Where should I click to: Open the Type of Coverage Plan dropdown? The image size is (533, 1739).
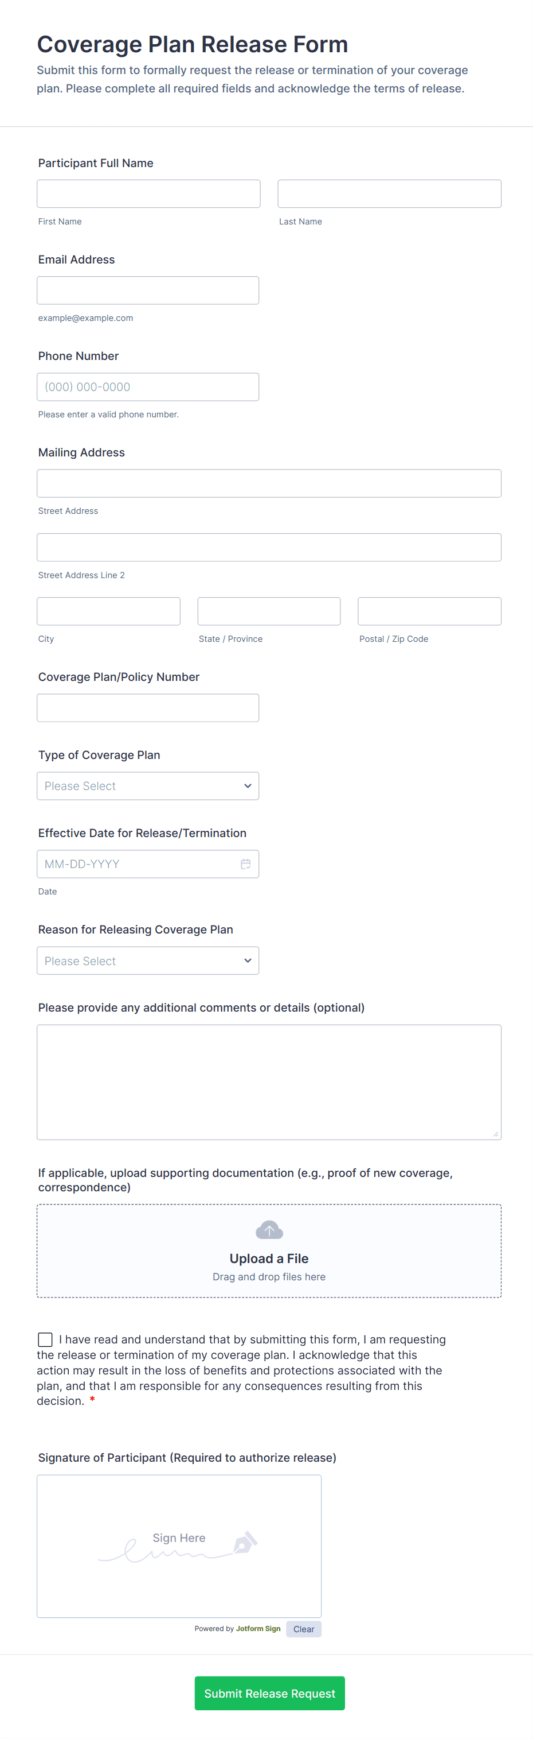pos(147,786)
